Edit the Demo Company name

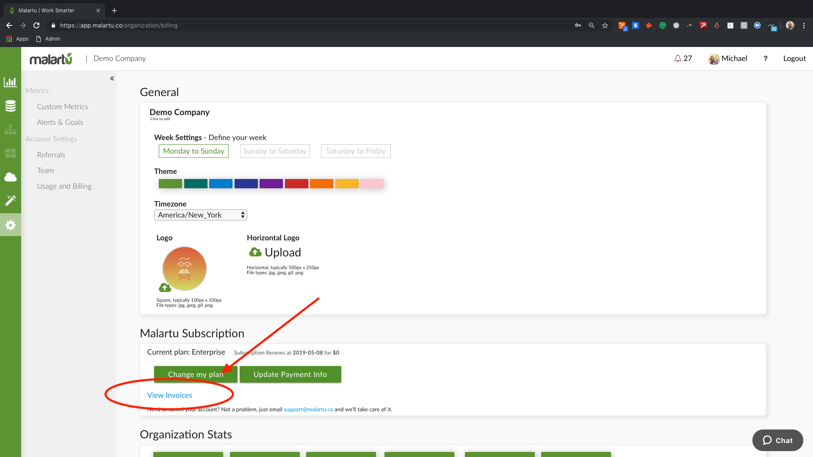pyautogui.click(x=180, y=112)
